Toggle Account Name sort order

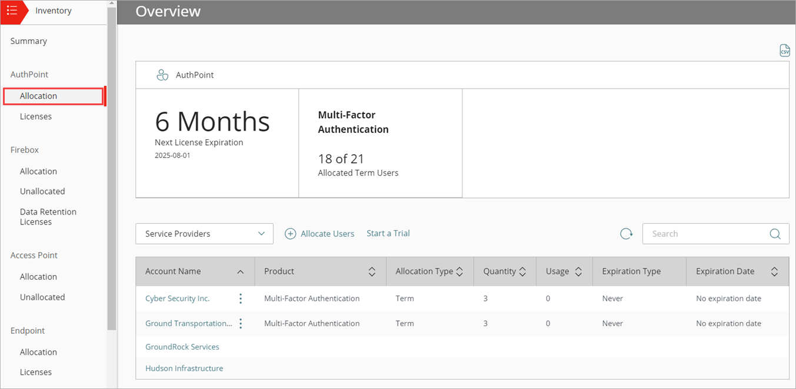(x=240, y=271)
